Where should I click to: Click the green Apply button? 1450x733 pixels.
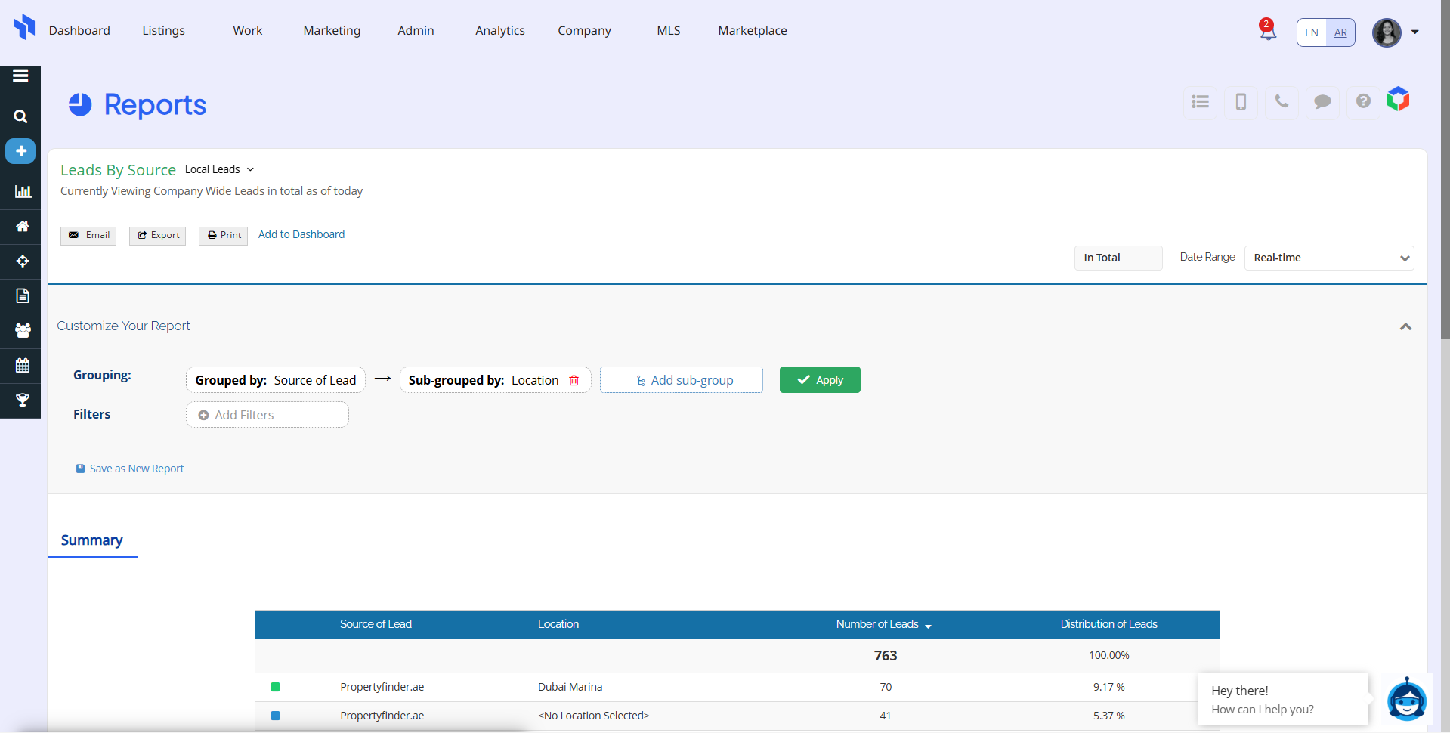[820, 380]
